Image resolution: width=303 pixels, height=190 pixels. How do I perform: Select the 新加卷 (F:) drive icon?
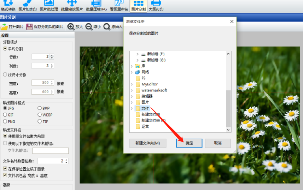coord(143,54)
